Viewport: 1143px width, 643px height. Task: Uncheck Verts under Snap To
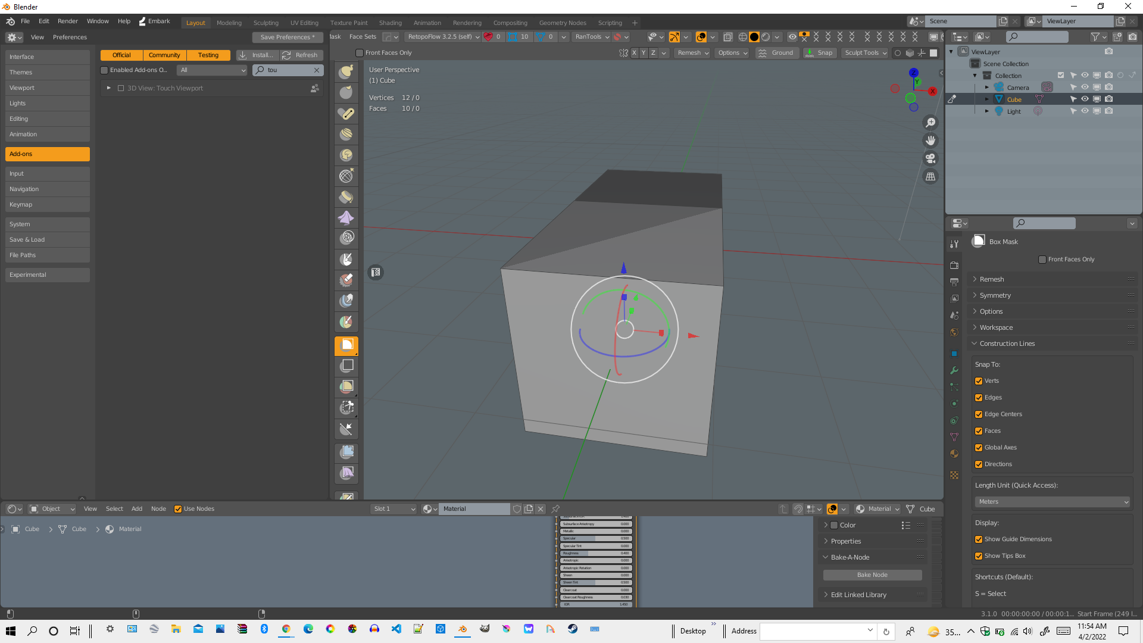tap(979, 381)
